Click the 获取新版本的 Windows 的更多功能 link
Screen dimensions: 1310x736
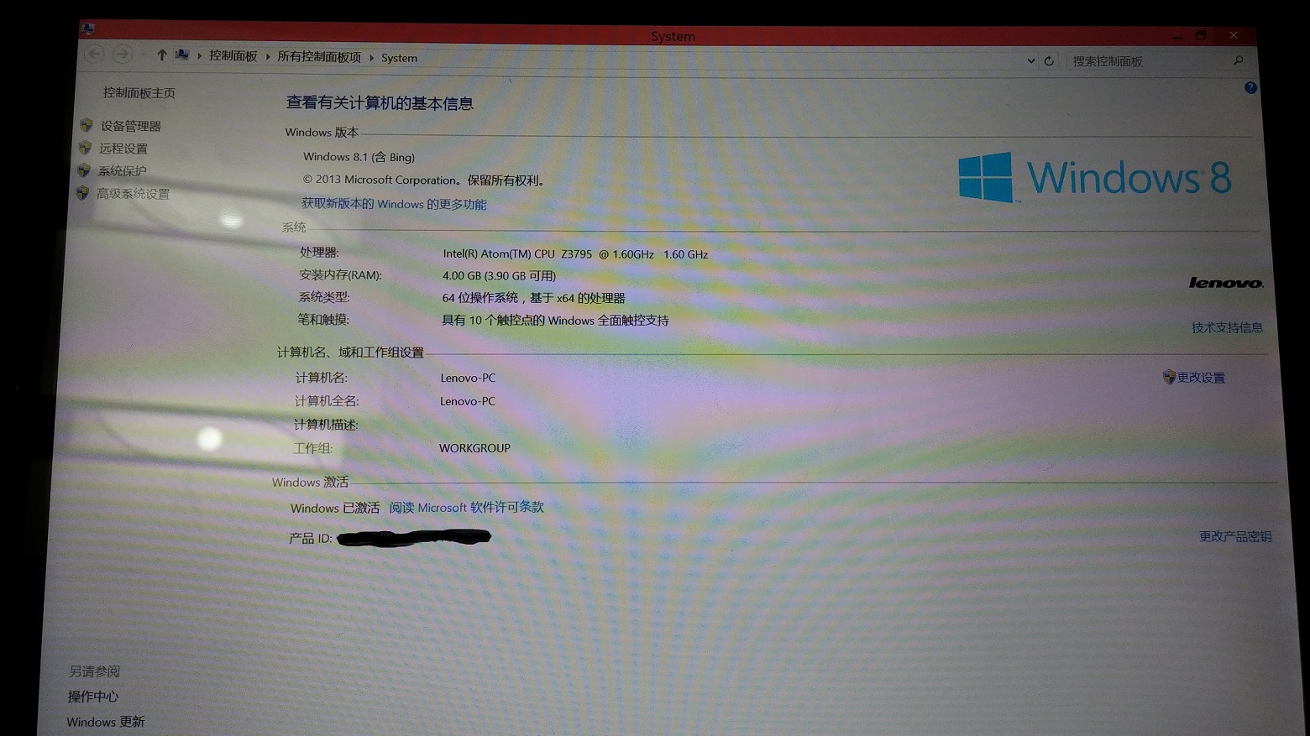394,204
